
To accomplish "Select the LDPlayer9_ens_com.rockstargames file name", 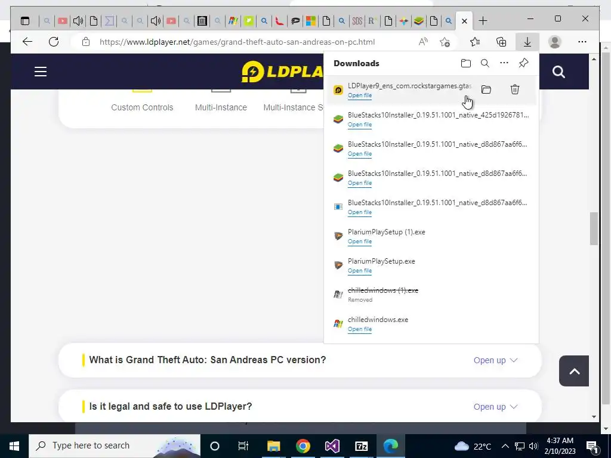I will coord(409,86).
